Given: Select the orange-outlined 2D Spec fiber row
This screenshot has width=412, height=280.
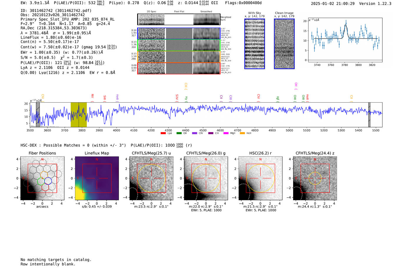Looking at the screenshot, I should pyautogui.click(x=179, y=57).
